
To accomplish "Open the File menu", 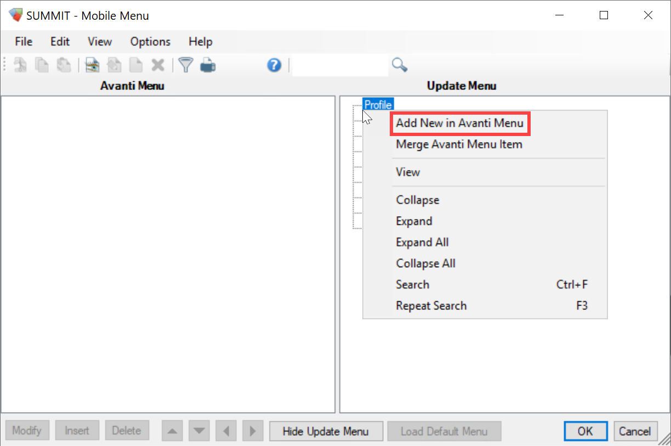I will tap(24, 42).
